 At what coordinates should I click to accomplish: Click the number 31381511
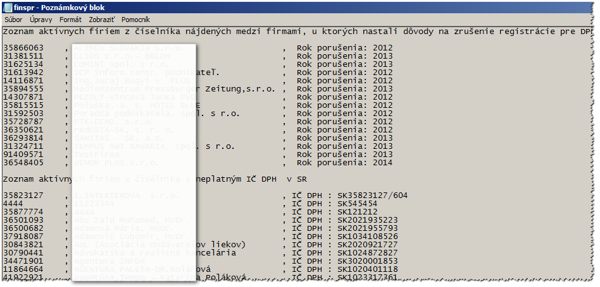pyautogui.click(x=23, y=56)
